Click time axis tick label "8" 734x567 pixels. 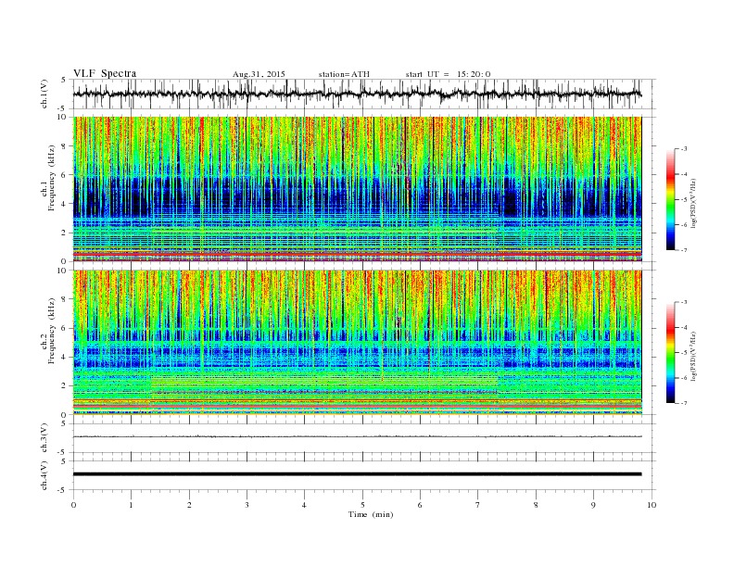(x=536, y=505)
